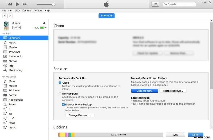213x140 pixels.
Task: Open the File menu
Action: tap(4, 11)
